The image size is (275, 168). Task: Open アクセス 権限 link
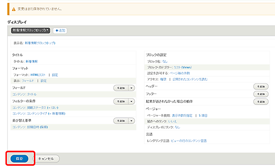pos(163,79)
